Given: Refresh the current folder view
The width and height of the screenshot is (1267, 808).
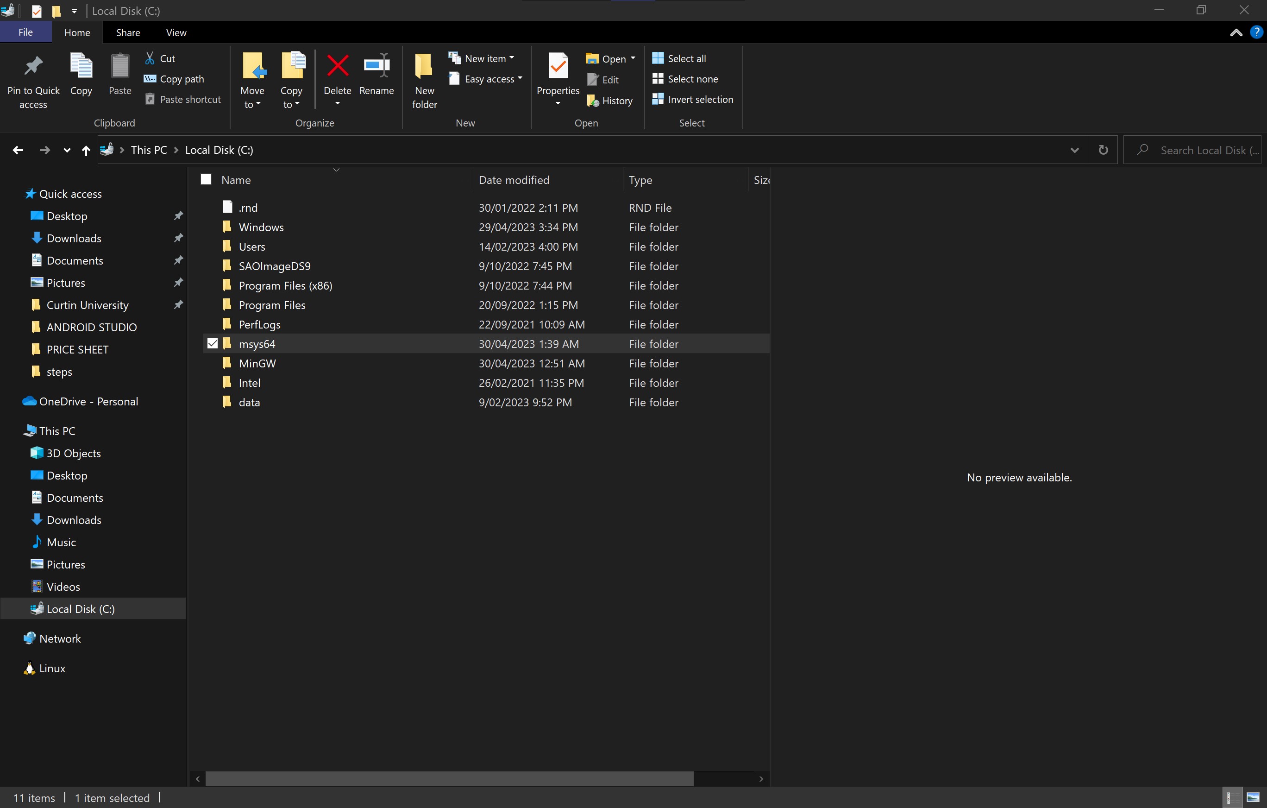Looking at the screenshot, I should [x=1104, y=150].
